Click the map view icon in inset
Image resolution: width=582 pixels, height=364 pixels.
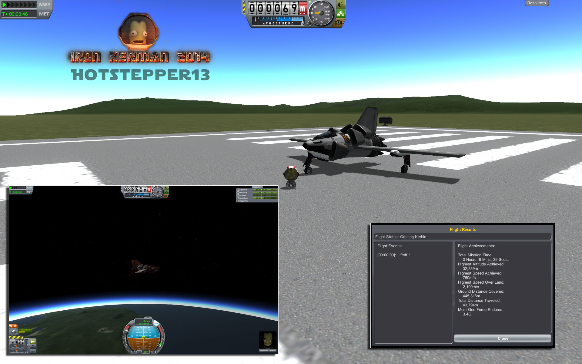tap(33, 351)
